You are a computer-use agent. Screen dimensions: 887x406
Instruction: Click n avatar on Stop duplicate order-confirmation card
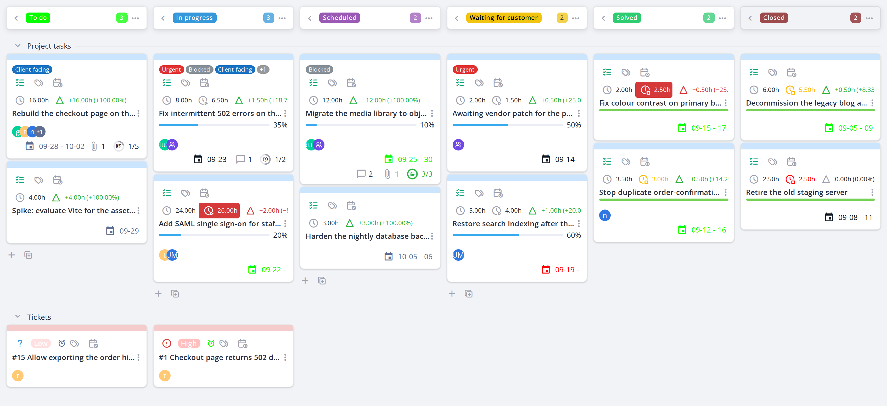click(605, 215)
